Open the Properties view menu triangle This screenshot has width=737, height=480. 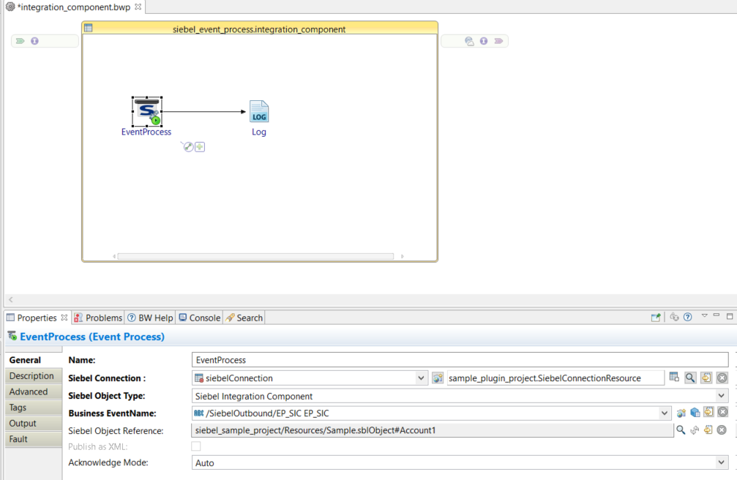(704, 316)
